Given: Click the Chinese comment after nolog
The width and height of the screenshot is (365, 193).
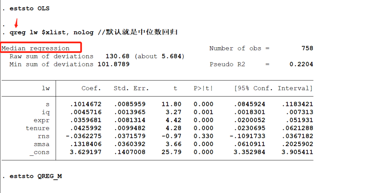Looking at the screenshot, I should 138,32.
